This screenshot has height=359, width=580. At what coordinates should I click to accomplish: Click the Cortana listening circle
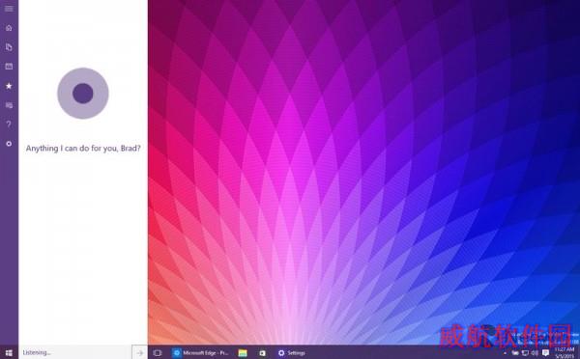pyautogui.click(x=83, y=93)
